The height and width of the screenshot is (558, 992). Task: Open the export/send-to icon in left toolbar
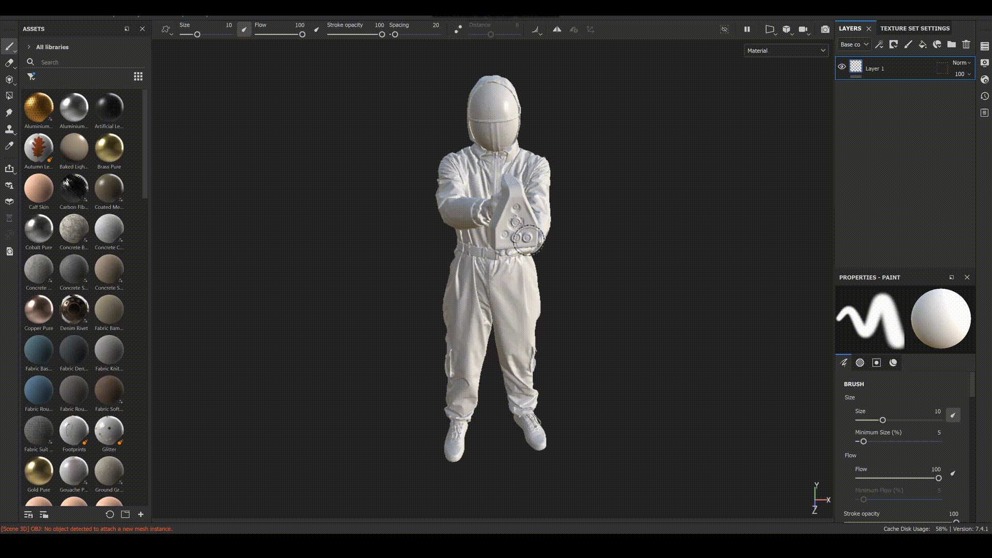click(9, 168)
